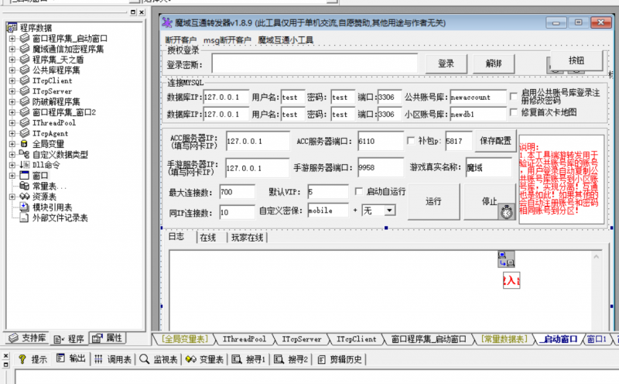Expand the 资源表 tree node
The width and height of the screenshot is (619, 384).
tap(12, 197)
